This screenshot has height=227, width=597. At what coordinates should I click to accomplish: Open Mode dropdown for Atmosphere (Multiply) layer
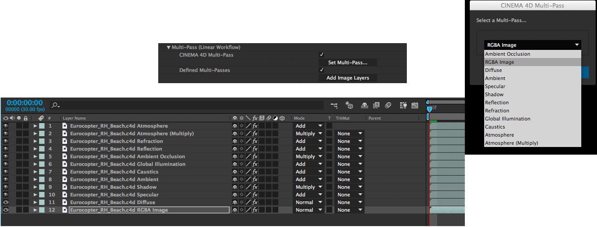[x=308, y=134]
